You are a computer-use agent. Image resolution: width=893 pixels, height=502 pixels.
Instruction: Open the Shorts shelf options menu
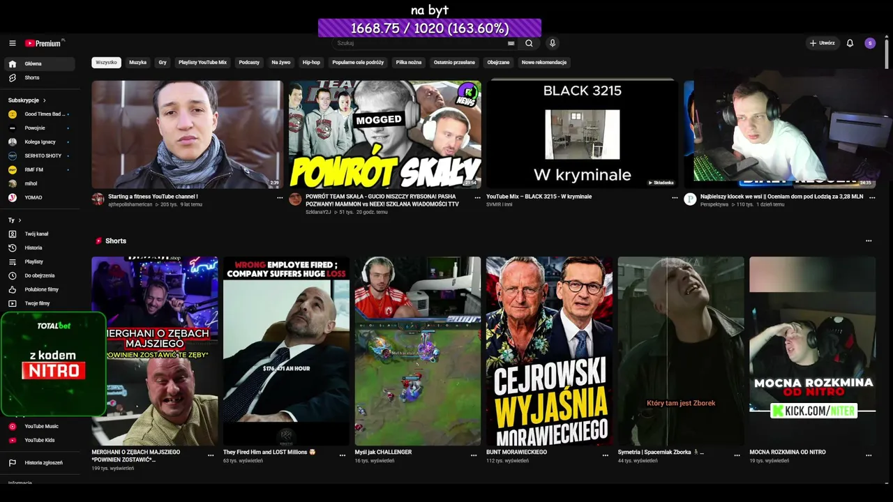click(869, 241)
